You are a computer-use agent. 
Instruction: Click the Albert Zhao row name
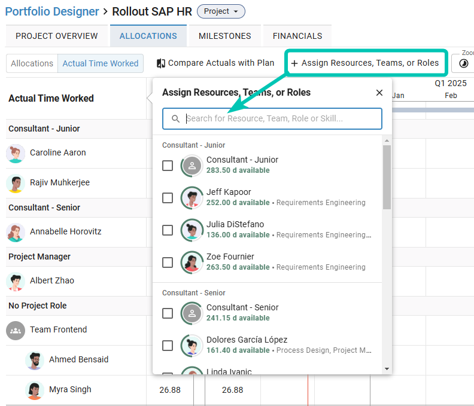pyautogui.click(x=52, y=280)
